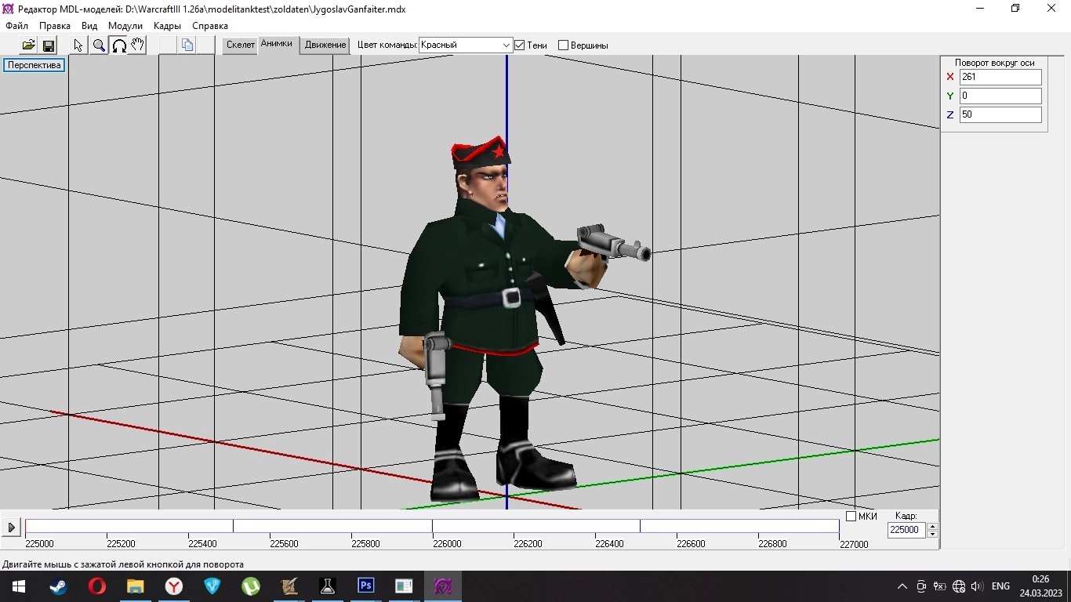Switch to the Движение tab
The height and width of the screenshot is (602, 1071).
pyautogui.click(x=325, y=45)
